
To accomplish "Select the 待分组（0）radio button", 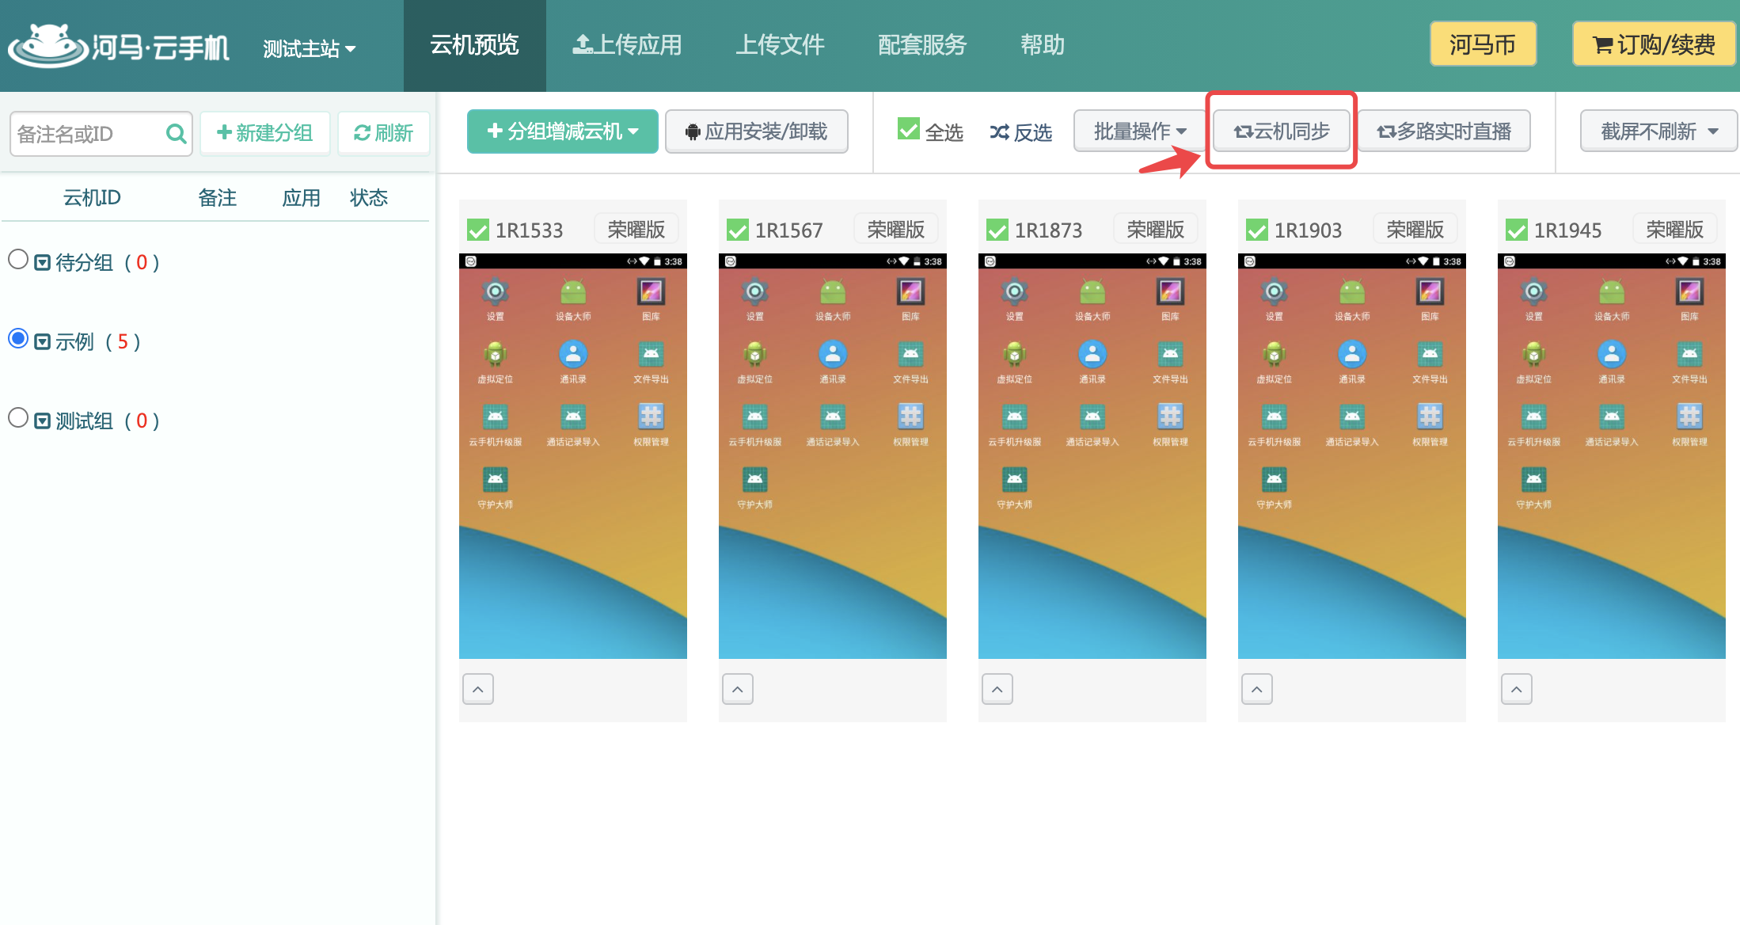I will pos(20,261).
